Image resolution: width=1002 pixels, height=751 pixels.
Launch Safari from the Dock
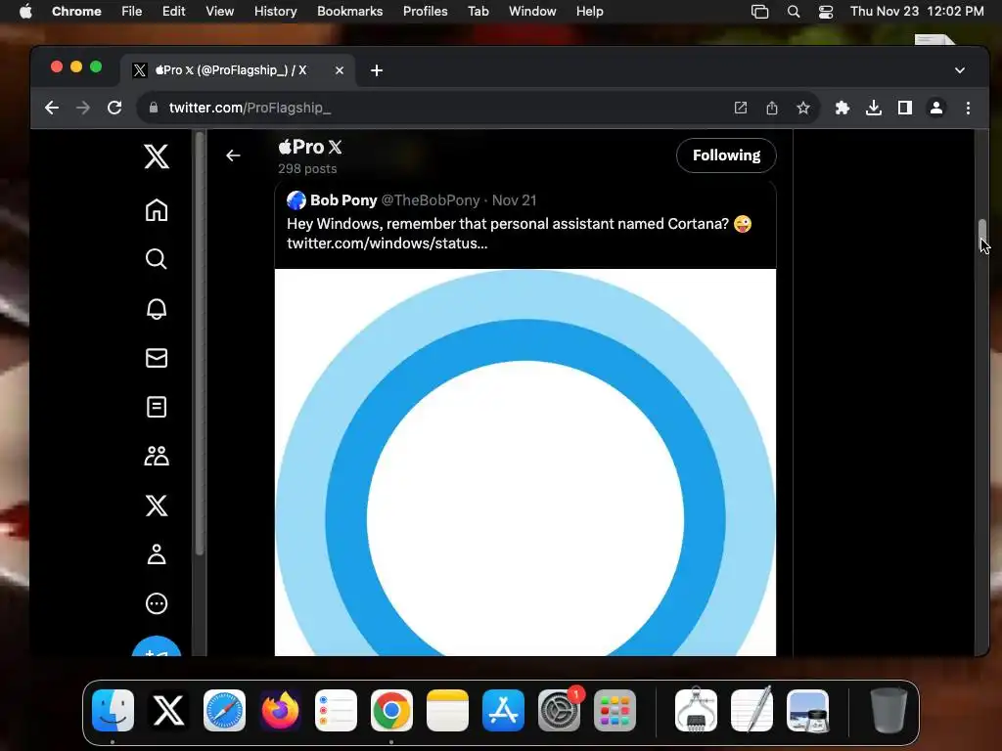click(224, 710)
